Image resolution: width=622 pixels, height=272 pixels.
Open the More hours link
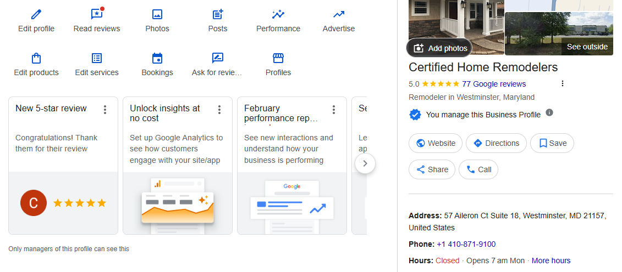coord(551,261)
